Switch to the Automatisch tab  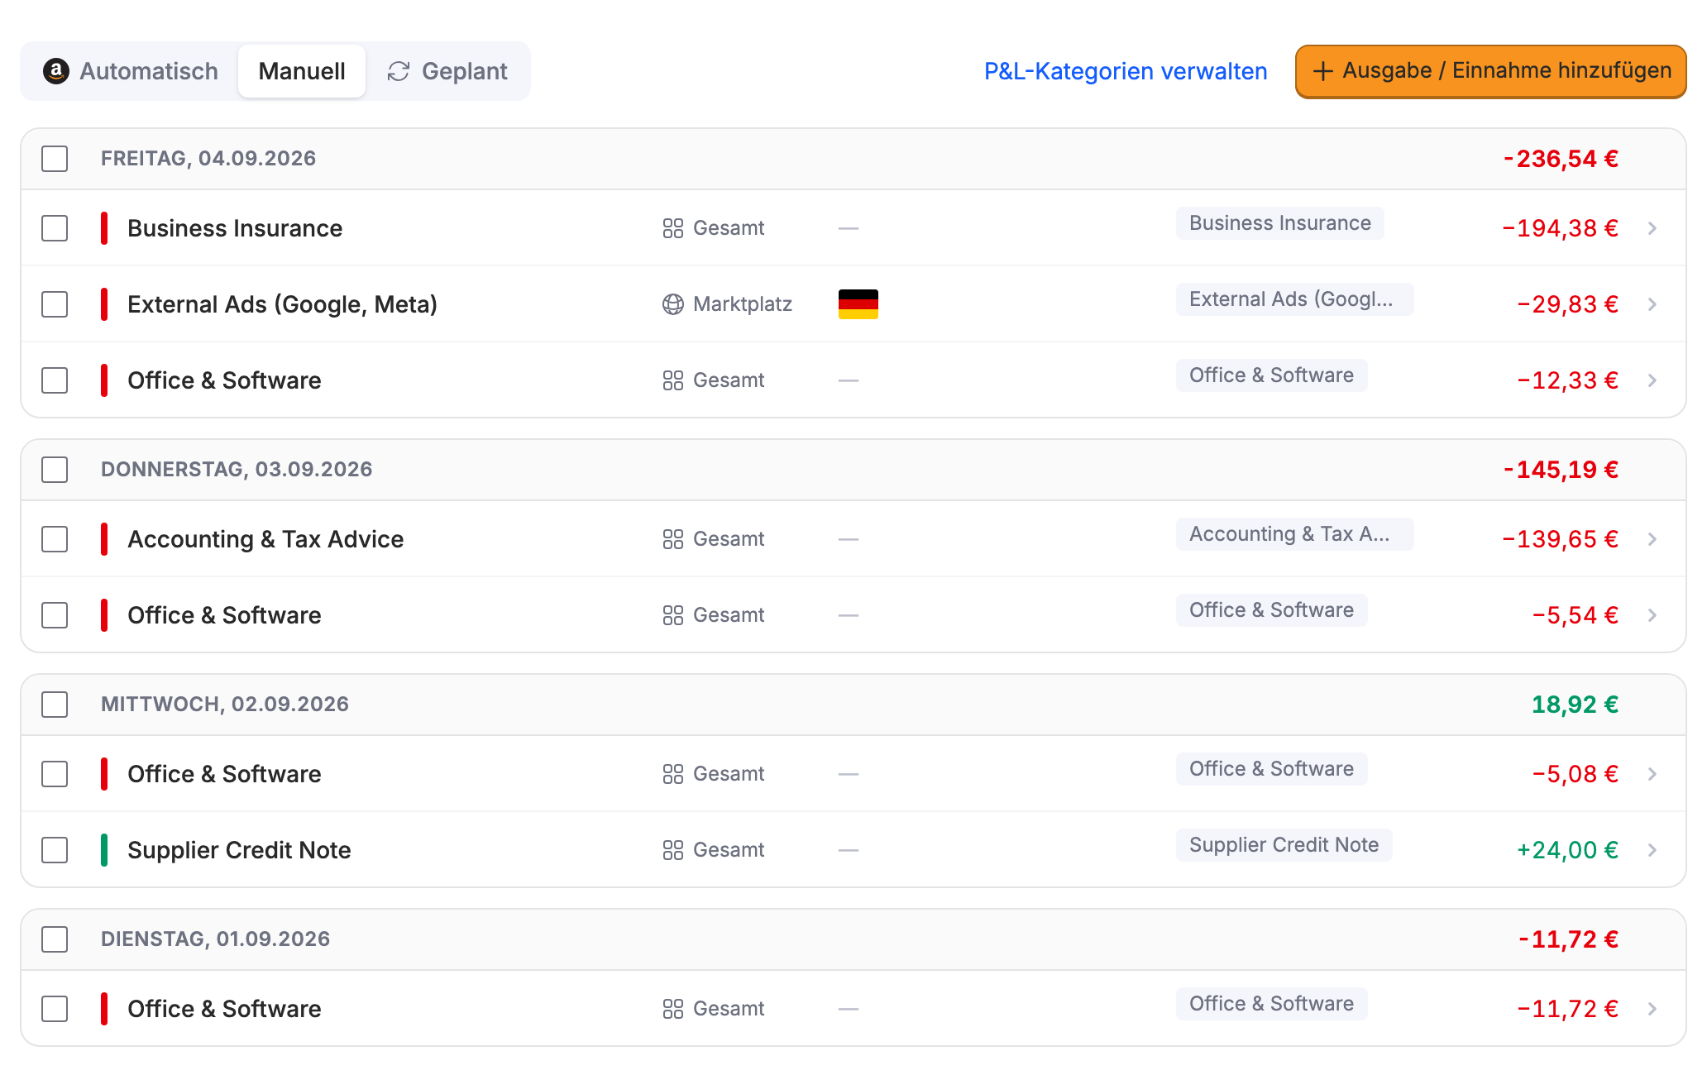tap(131, 71)
